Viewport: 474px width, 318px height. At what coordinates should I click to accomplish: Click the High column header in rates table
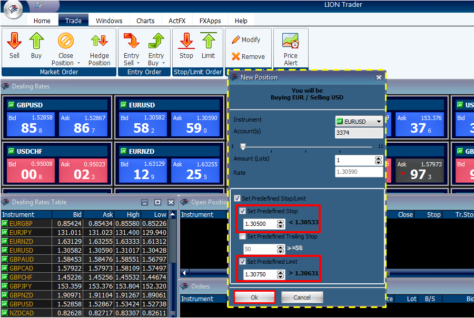(127, 215)
